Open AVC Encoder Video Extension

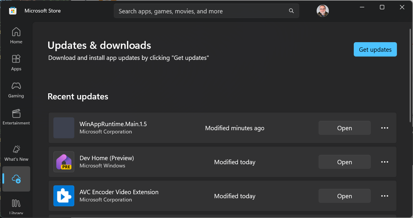[345, 196]
